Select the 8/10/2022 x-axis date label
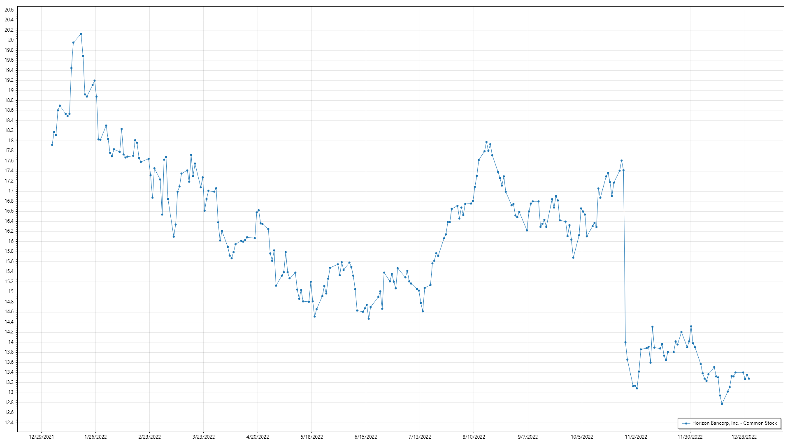Image resolution: width=790 pixels, height=444 pixels. point(474,437)
